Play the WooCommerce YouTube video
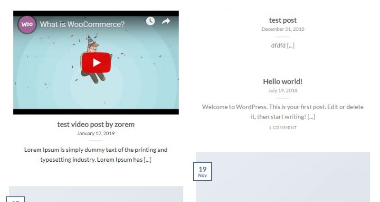This screenshot has height=202, width=380. 96,63
